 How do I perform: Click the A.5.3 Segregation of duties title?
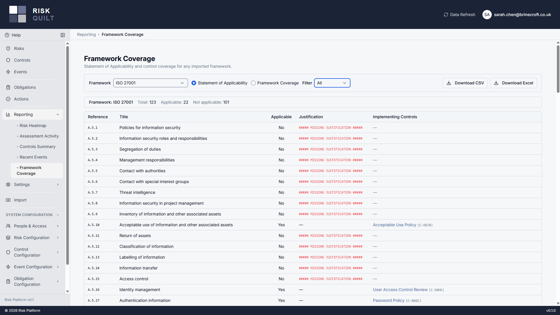coord(140,149)
